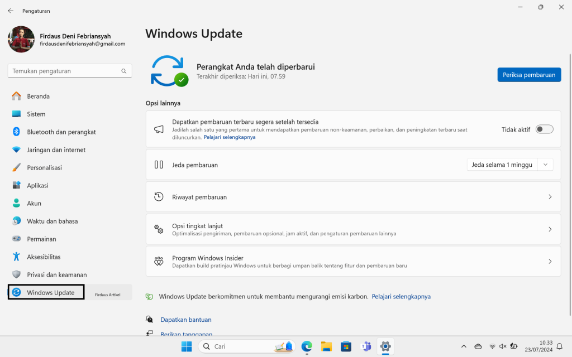
Task: Click the Beranda home icon
Action: [x=16, y=96]
